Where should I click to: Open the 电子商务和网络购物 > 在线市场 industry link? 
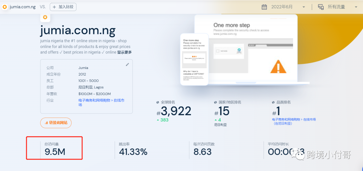[x=102, y=102]
